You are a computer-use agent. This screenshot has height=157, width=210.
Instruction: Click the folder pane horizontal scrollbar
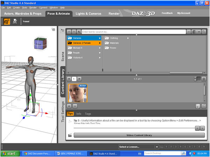pyautogui.click(x=186, y=73)
